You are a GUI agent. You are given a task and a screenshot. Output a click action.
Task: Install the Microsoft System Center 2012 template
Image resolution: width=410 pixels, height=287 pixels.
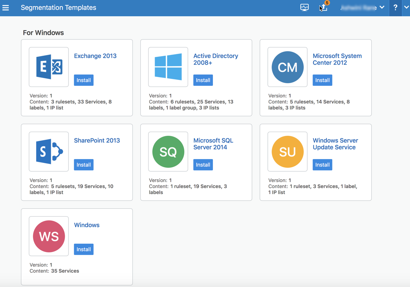(322, 80)
